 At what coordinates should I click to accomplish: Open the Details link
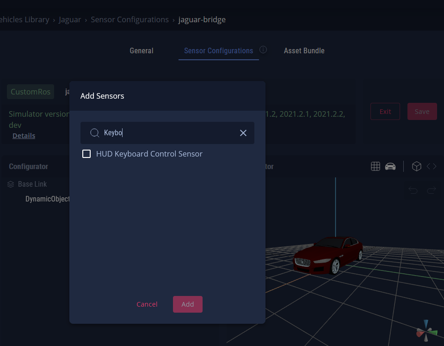[24, 136]
